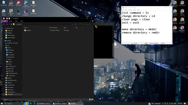Open the address bar history dropdown
This screenshot has height=105, width=188.
pyautogui.click(x=72, y=24)
